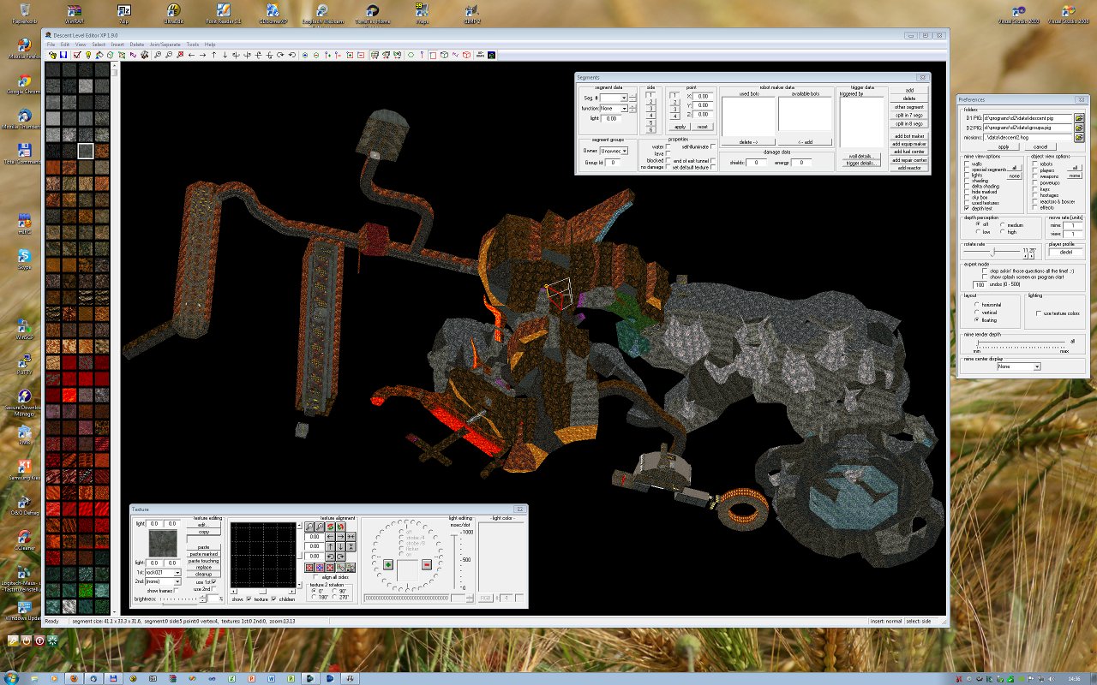Click the player profile field

pos(1066,252)
